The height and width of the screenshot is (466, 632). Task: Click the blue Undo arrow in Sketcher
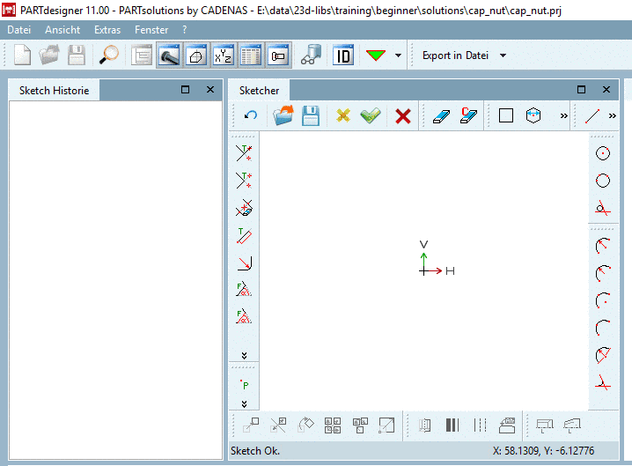251,115
